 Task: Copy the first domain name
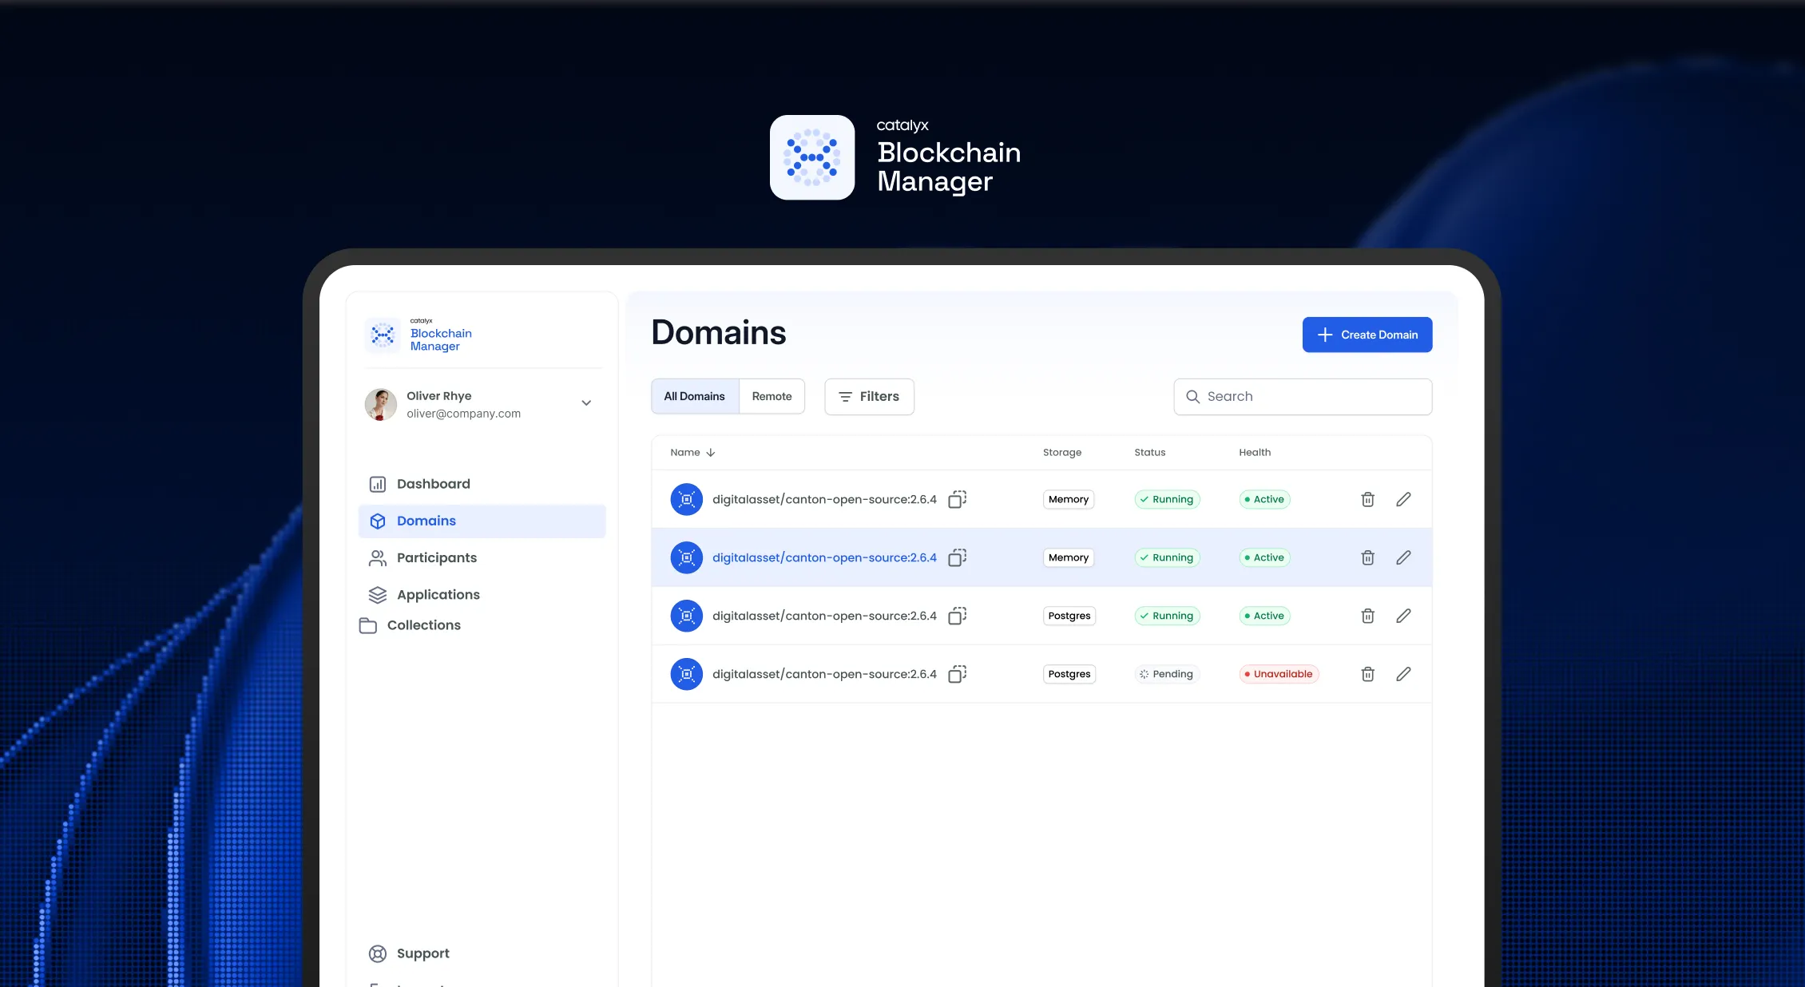pos(956,499)
